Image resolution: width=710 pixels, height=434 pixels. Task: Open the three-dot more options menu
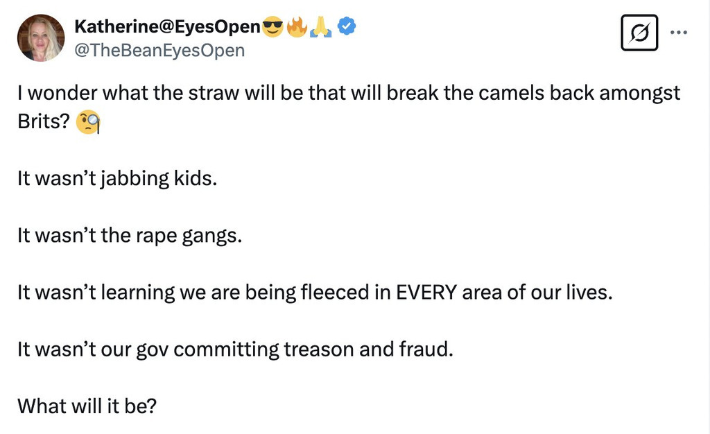pos(679,33)
